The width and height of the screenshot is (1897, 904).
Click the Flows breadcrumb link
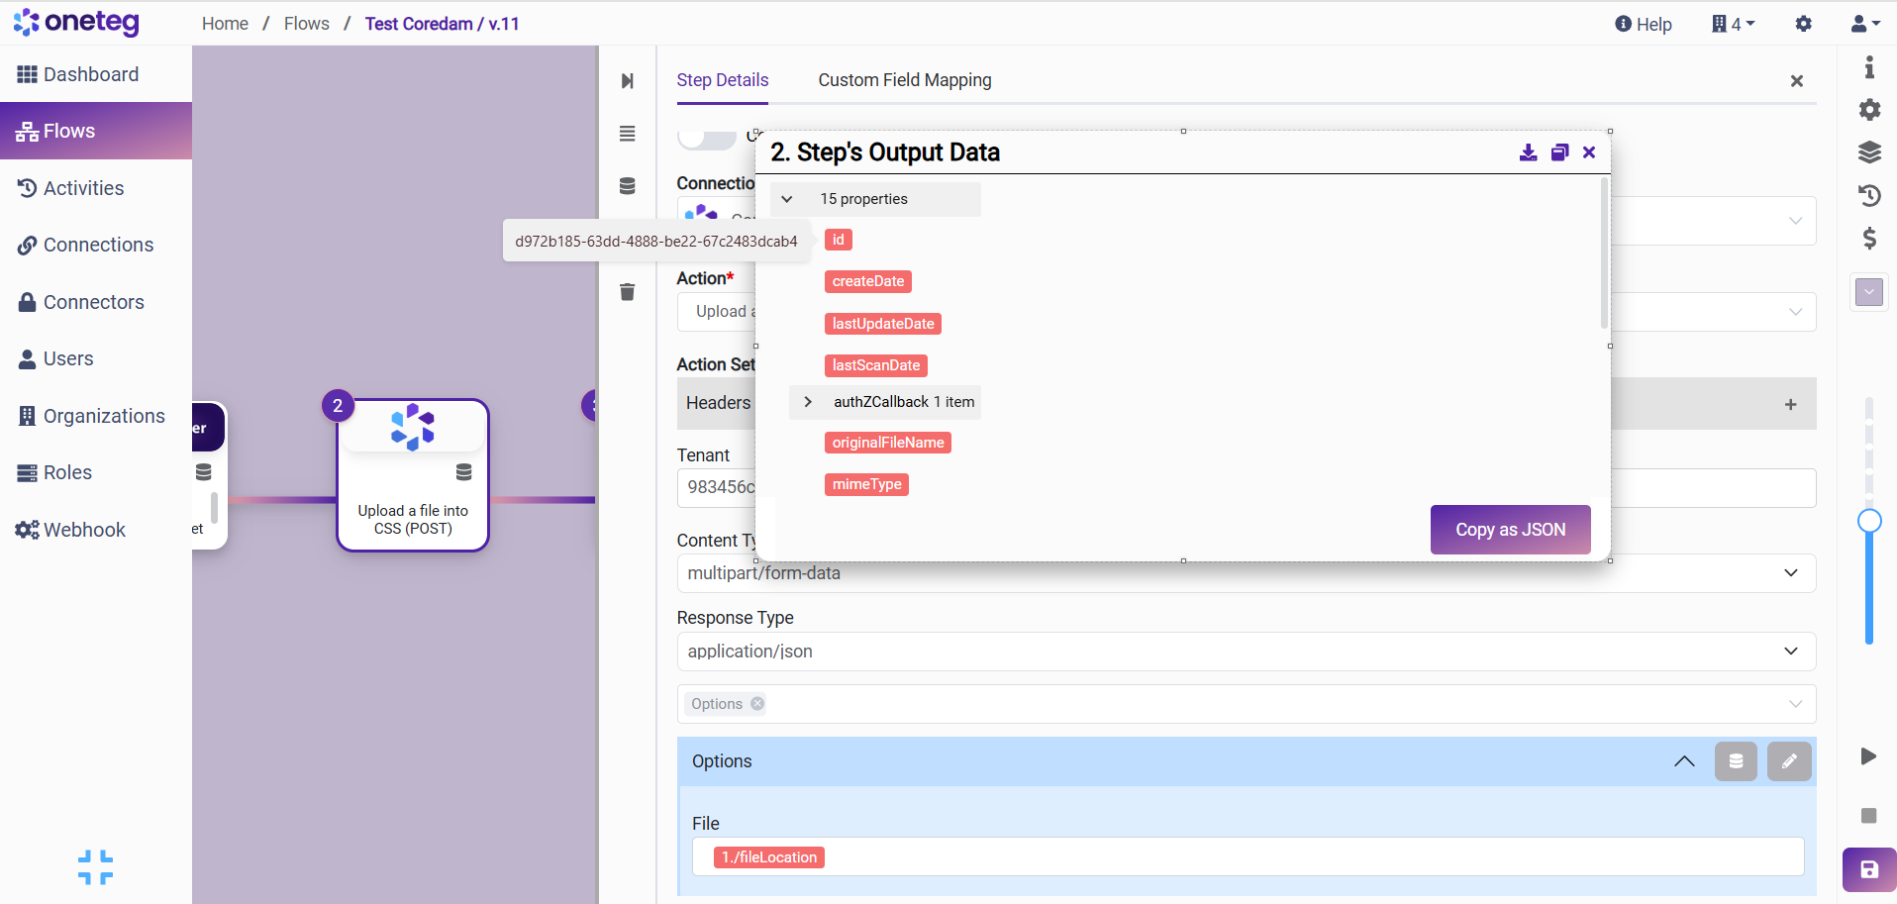pyautogui.click(x=306, y=24)
